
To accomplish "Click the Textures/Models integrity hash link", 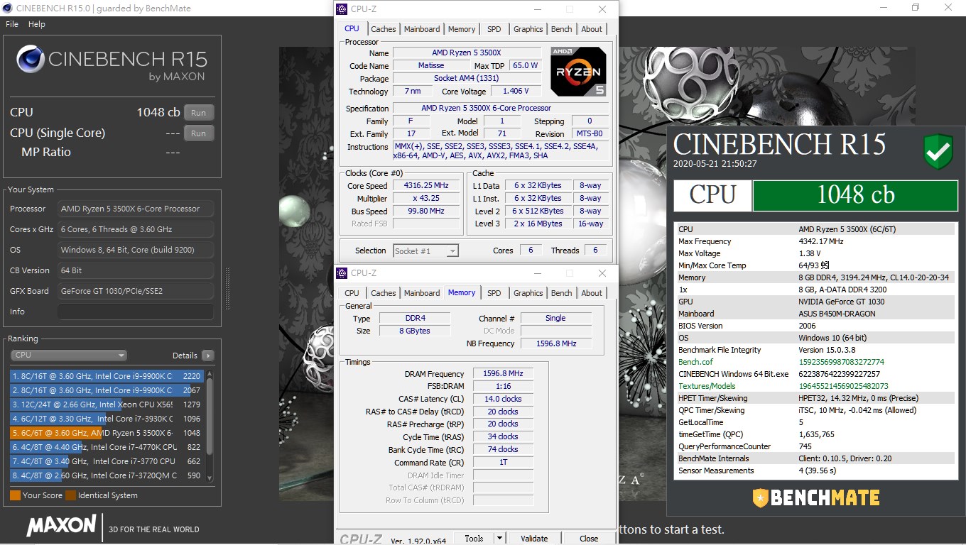I will pos(843,386).
